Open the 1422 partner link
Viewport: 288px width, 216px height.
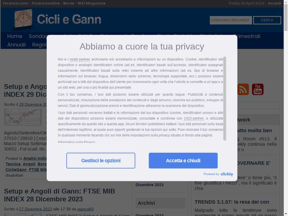(193, 118)
